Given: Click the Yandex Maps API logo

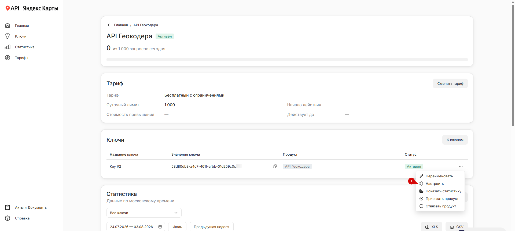Looking at the screenshot, I should tap(32, 8).
